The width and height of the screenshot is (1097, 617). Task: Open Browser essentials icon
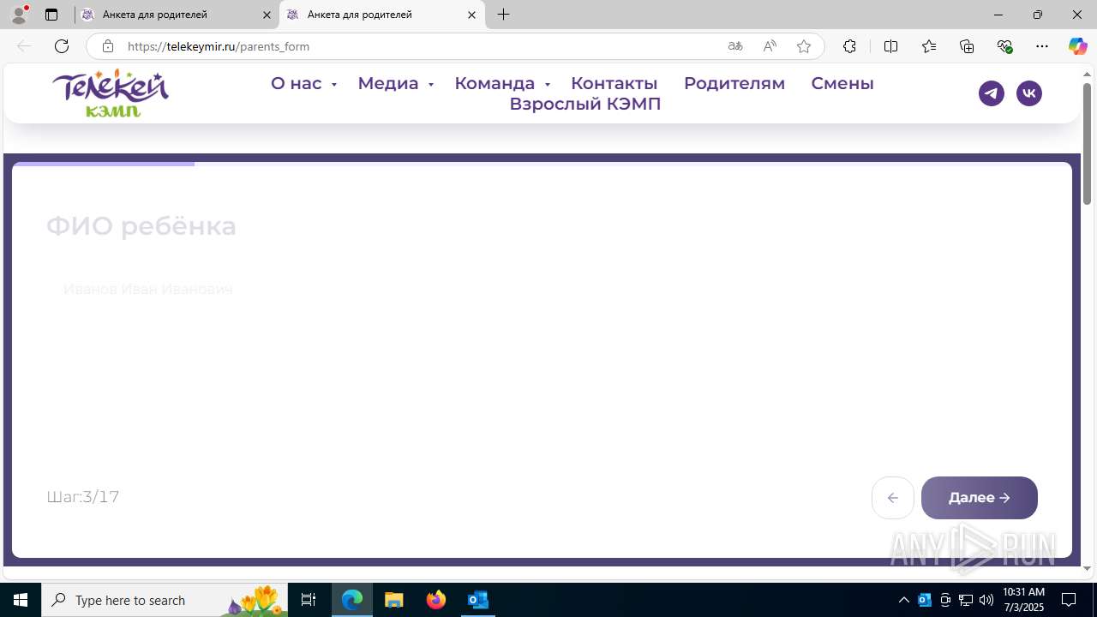click(1005, 46)
